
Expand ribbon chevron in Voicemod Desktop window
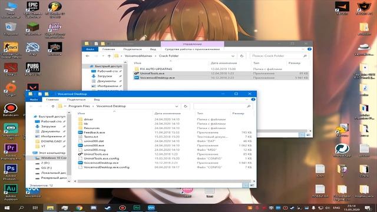click(247, 100)
